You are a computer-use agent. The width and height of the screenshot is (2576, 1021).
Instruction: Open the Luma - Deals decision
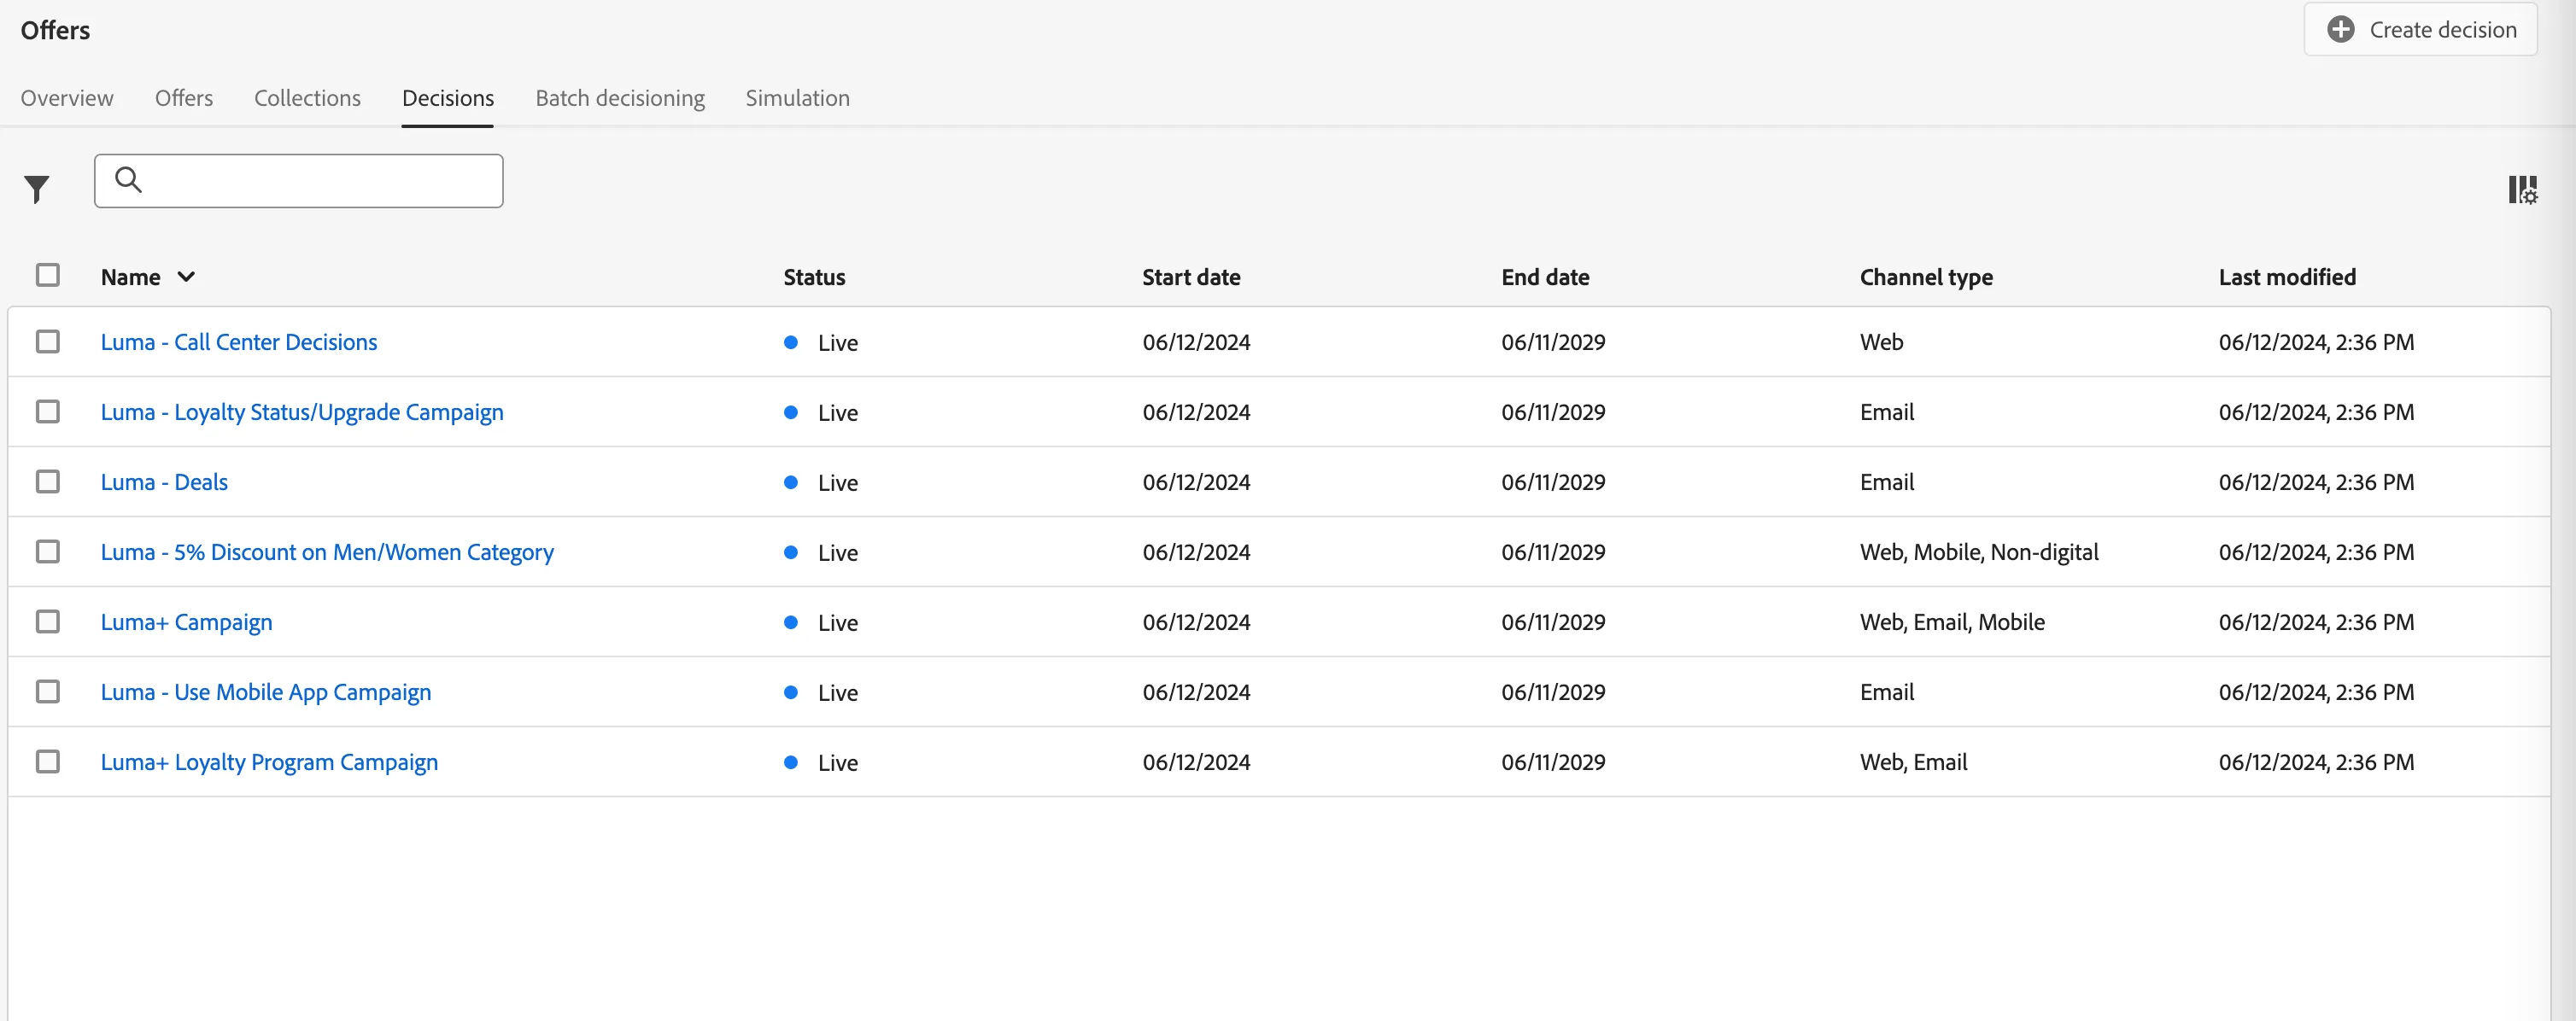point(164,481)
